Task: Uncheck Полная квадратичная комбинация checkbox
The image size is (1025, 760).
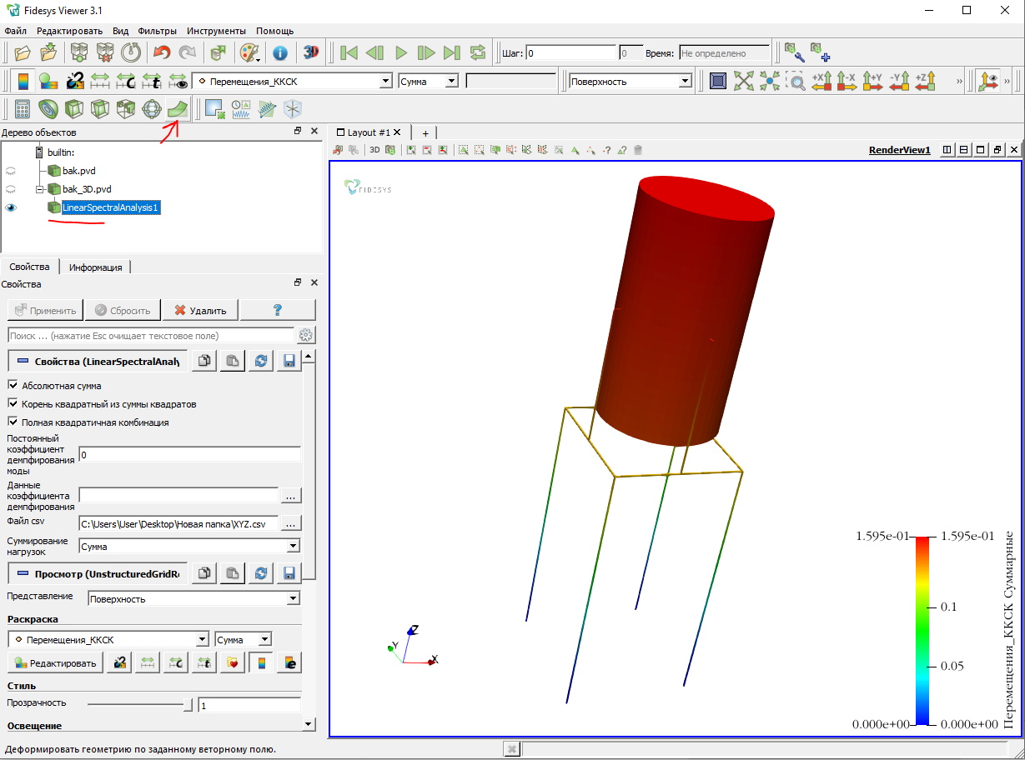Action: tap(13, 422)
